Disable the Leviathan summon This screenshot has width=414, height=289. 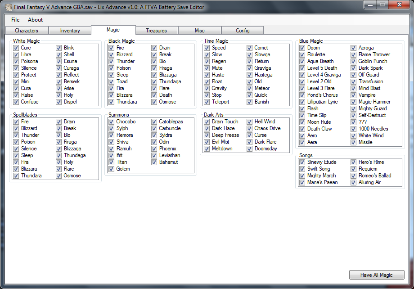pos(154,155)
